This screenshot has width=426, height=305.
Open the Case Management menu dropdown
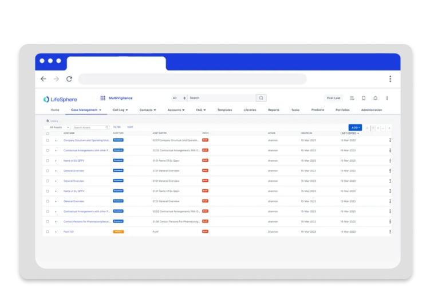click(x=85, y=110)
